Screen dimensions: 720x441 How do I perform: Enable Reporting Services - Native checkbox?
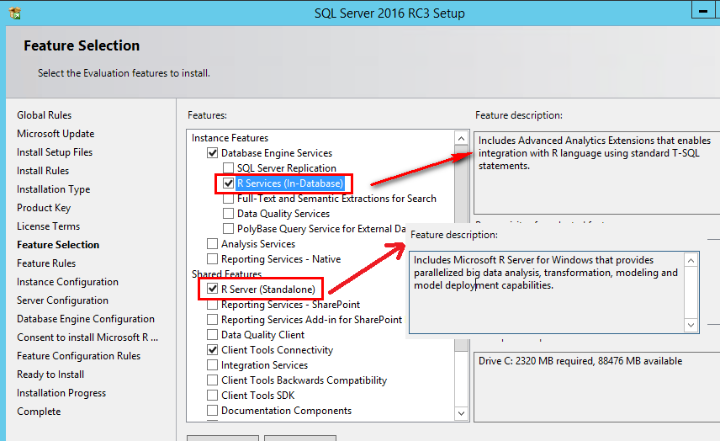tap(212, 259)
